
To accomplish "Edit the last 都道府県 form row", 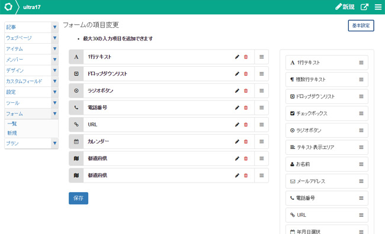I will [x=237, y=175].
